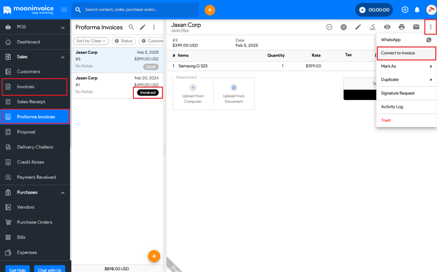The width and height of the screenshot is (437, 272).
Task: Edit proforma using detail pane pencil icon
Action: tap(358, 27)
